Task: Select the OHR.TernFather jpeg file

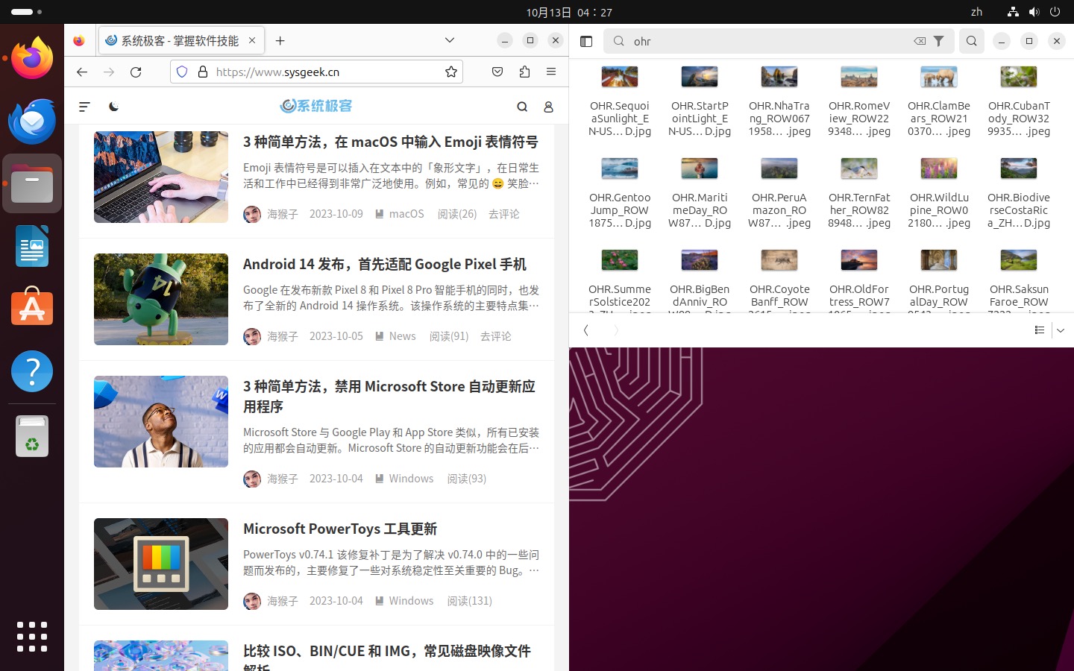Action: 859,192
